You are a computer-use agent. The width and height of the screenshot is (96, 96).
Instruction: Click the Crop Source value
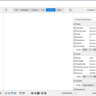[93, 34]
